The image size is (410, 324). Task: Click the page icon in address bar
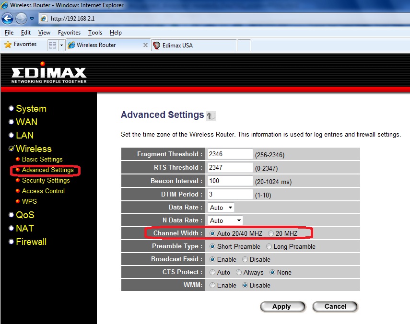point(44,19)
